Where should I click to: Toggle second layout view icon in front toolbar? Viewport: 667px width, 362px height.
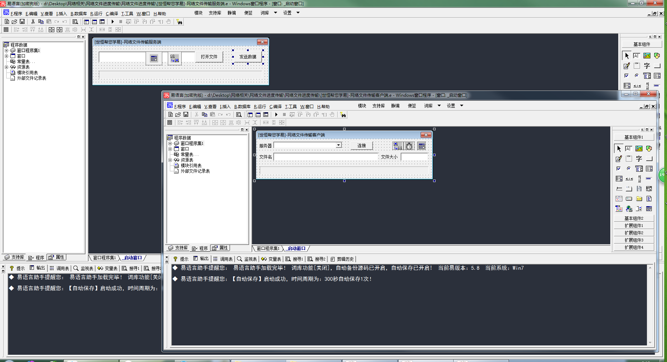point(258,114)
